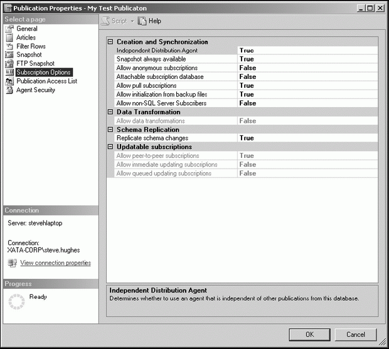Collapse the Schema Replication section
389x349 pixels.
pyautogui.click(x=110, y=130)
